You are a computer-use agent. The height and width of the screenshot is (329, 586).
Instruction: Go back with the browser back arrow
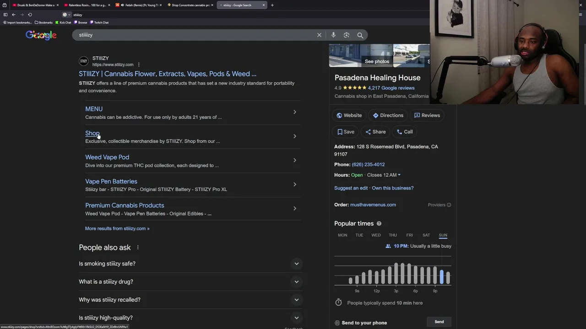pos(13,15)
